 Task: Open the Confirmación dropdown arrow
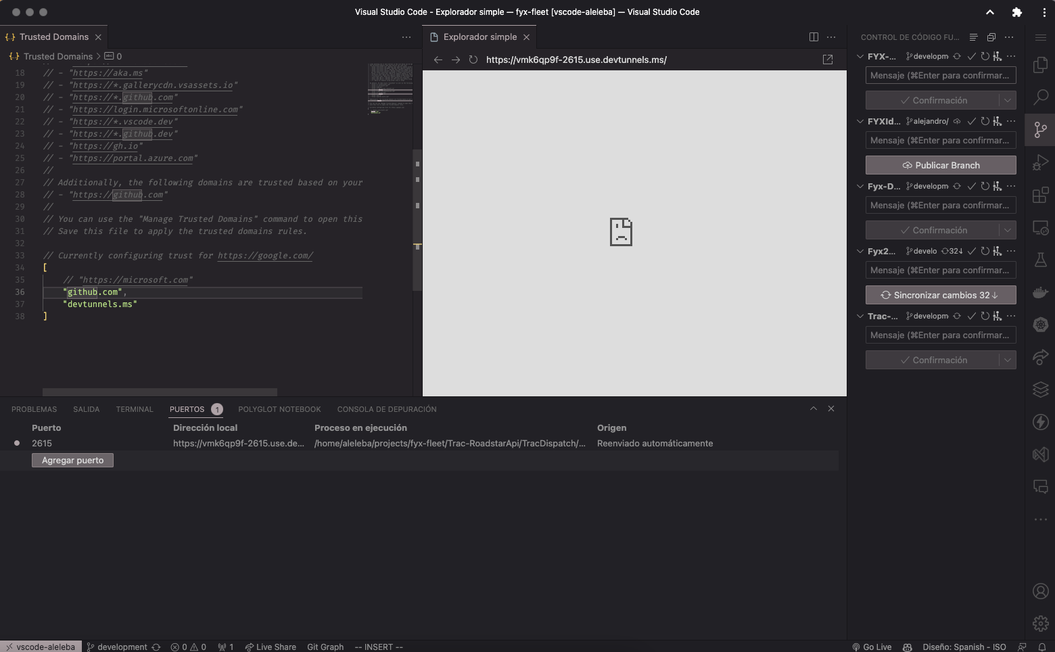point(1007,99)
